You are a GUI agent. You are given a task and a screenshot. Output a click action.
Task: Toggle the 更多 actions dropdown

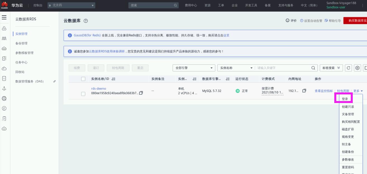point(358,91)
